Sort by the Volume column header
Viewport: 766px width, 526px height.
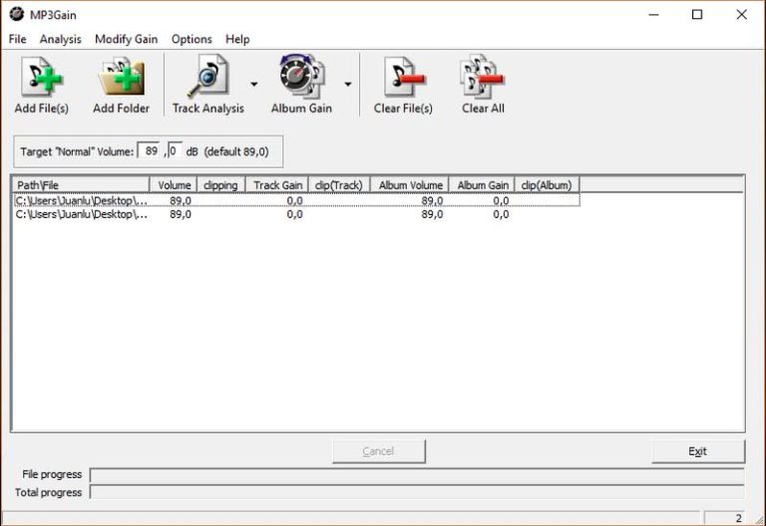click(174, 185)
